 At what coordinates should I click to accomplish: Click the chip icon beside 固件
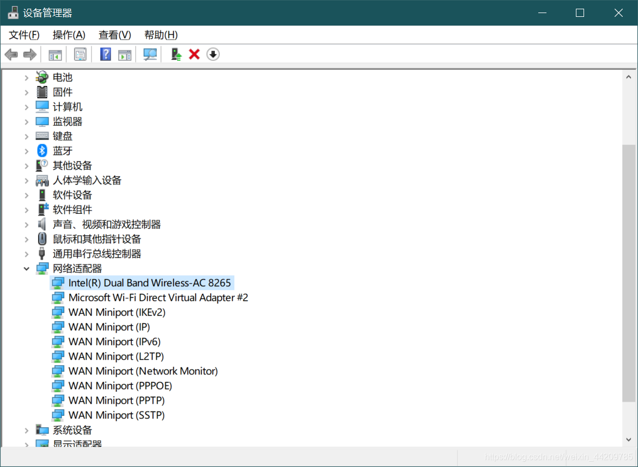(42, 92)
